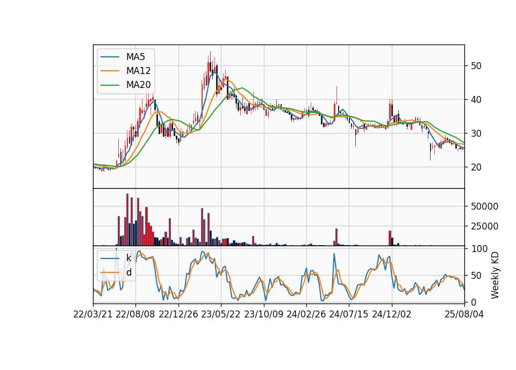516x370 pixels.
Task: Click the price axis value 50
Action: 476,65
